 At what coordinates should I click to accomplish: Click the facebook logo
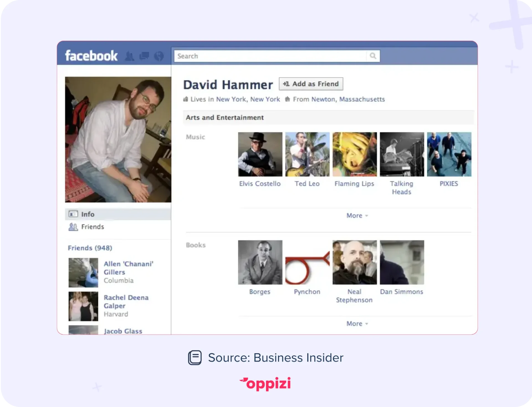coord(91,56)
